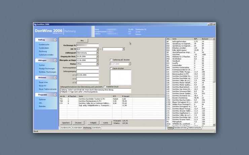Switch to the Telefonverkäufer tab
Screen dimensions: 249x155
coord(195,128)
